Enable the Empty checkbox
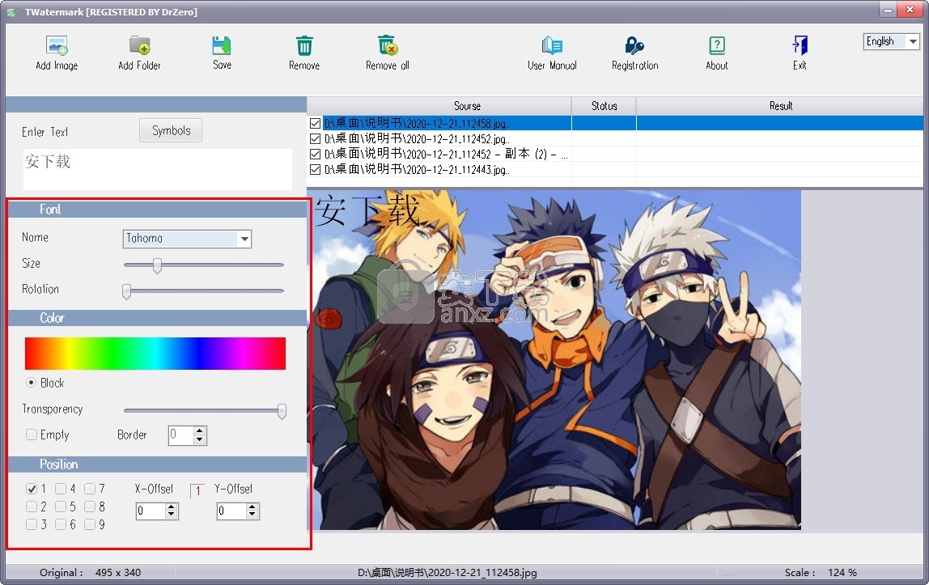 (32, 435)
